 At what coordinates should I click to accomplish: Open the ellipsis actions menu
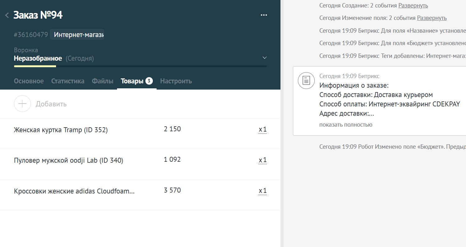(x=264, y=15)
